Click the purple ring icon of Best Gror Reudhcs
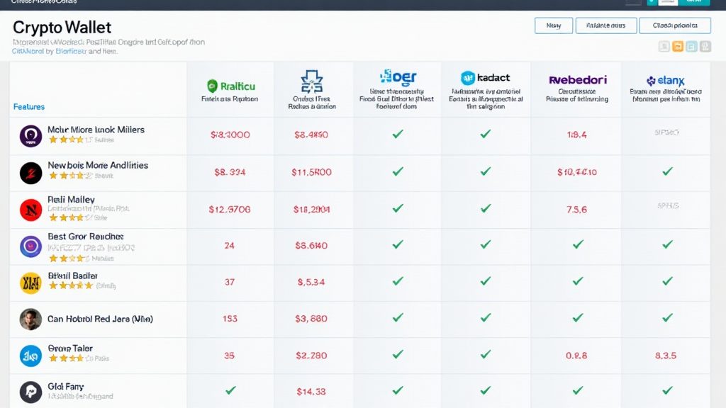 (30, 246)
